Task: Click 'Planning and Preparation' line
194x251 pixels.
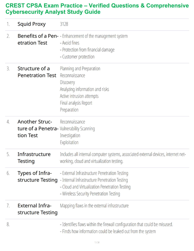Action: 80,69
